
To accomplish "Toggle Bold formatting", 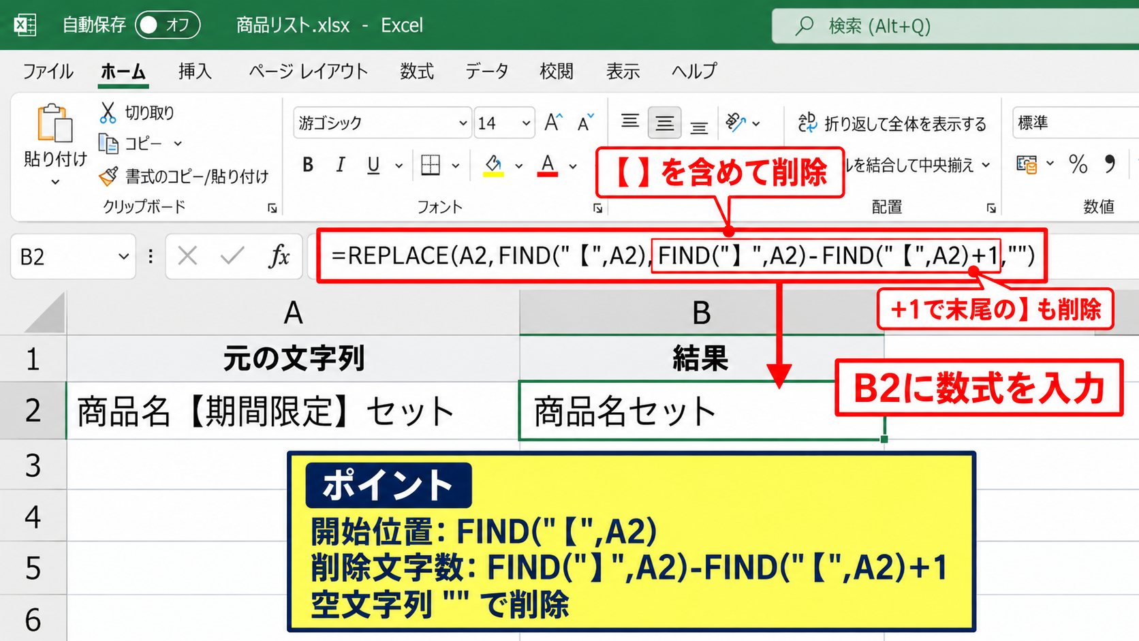I will click(308, 164).
